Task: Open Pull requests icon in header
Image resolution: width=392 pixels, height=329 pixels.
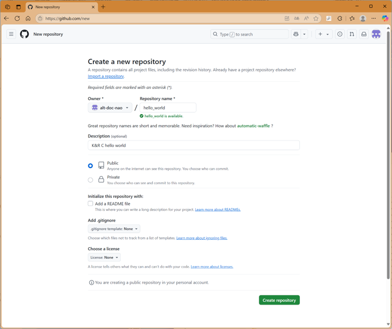Action: coord(352,34)
